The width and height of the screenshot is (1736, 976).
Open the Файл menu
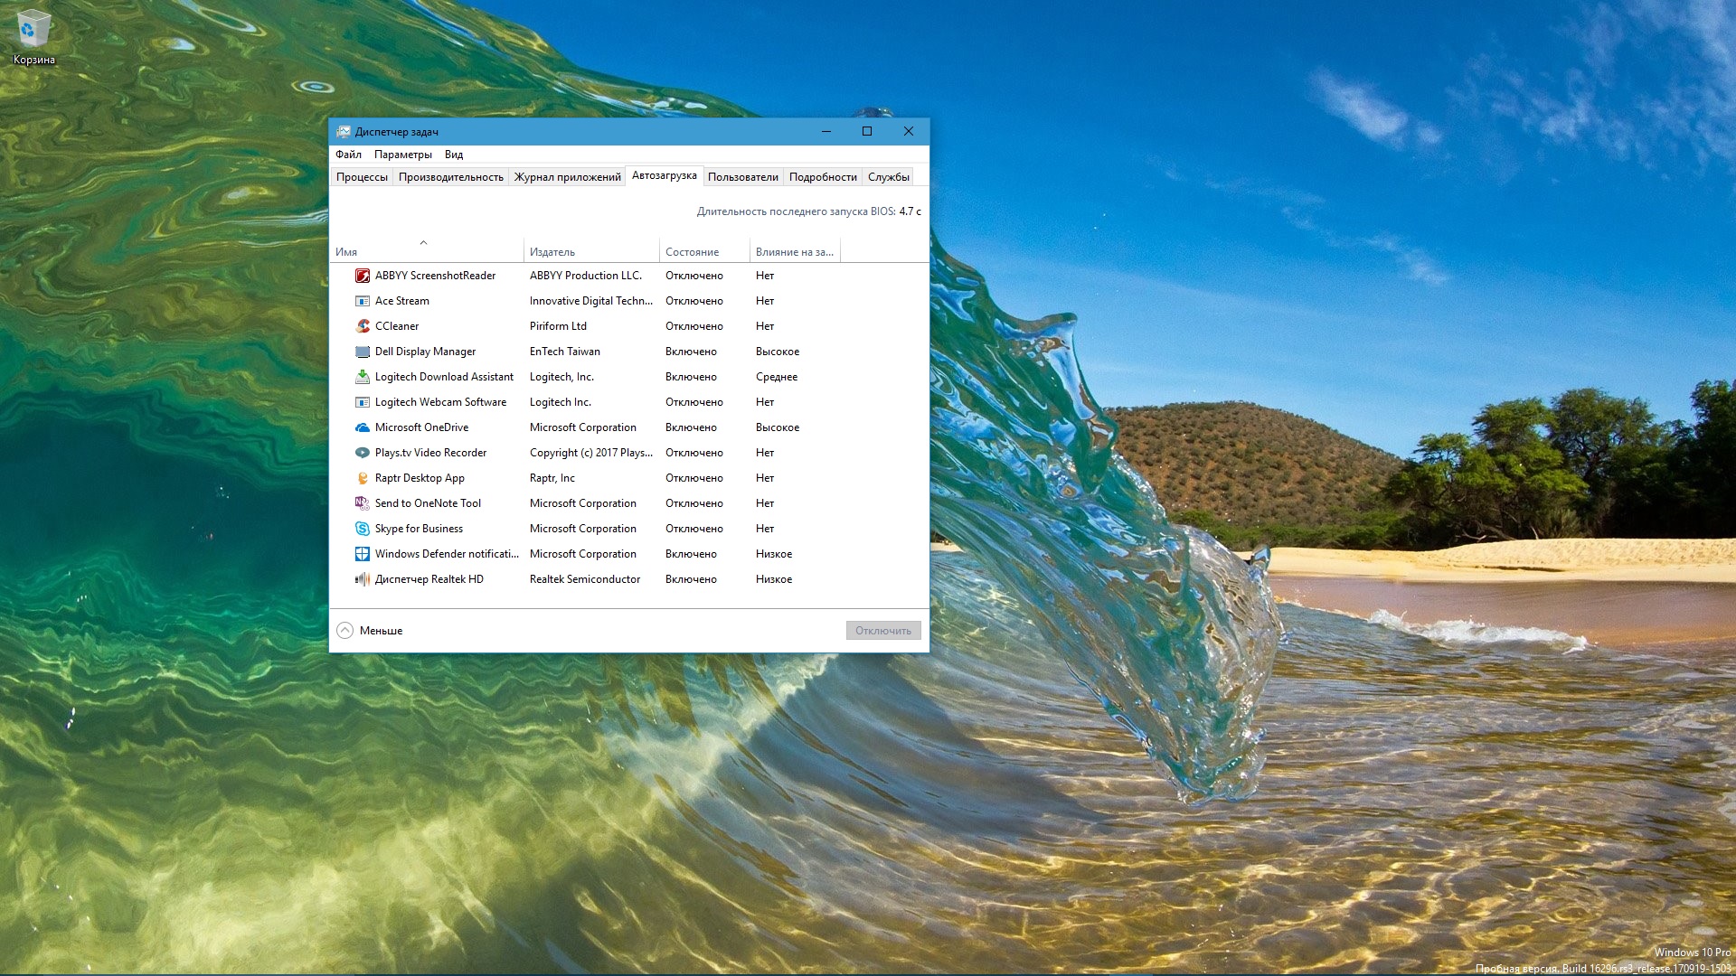(348, 155)
